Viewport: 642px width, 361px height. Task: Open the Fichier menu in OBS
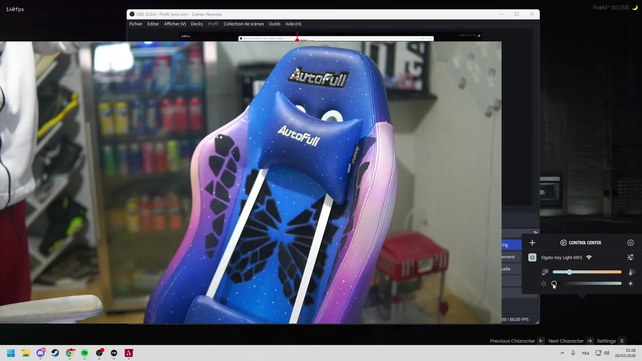click(x=136, y=24)
